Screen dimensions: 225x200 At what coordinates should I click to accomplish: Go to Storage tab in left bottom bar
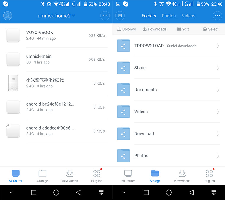43,176
